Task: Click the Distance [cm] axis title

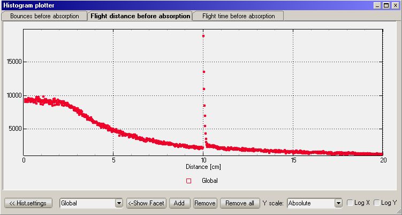Action: point(203,167)
